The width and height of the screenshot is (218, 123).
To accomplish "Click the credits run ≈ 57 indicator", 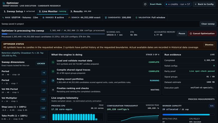I will pos(178,4).
